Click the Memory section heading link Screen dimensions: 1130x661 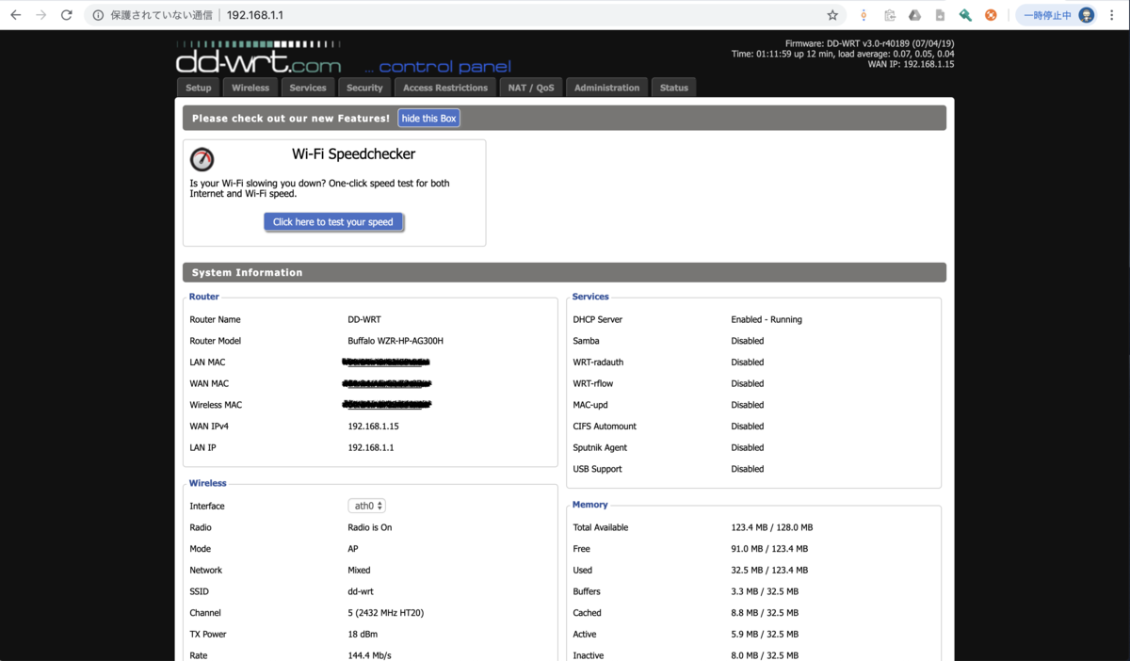[x=590, y=505]
